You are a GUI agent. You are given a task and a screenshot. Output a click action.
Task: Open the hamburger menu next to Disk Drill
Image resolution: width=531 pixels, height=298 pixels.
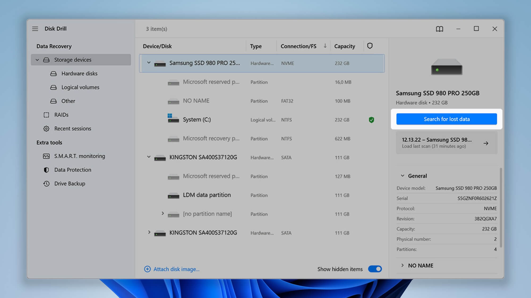(x=35, y=29)
